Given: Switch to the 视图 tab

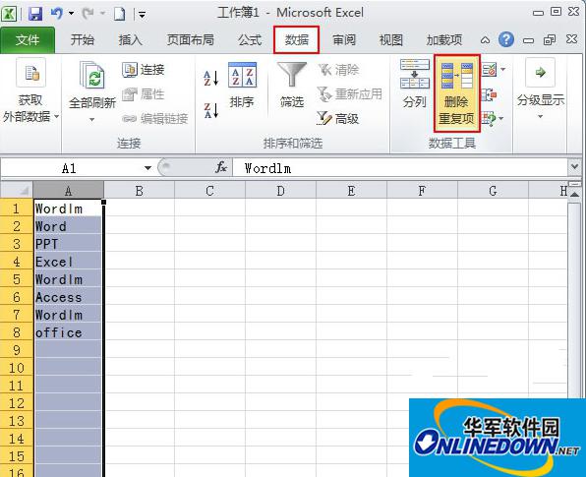Looking at the screenshot, I should (x=391, y=39).
